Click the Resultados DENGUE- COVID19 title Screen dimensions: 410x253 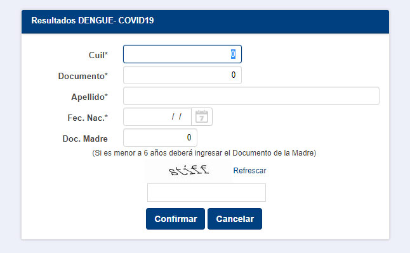tap(93, 20)
